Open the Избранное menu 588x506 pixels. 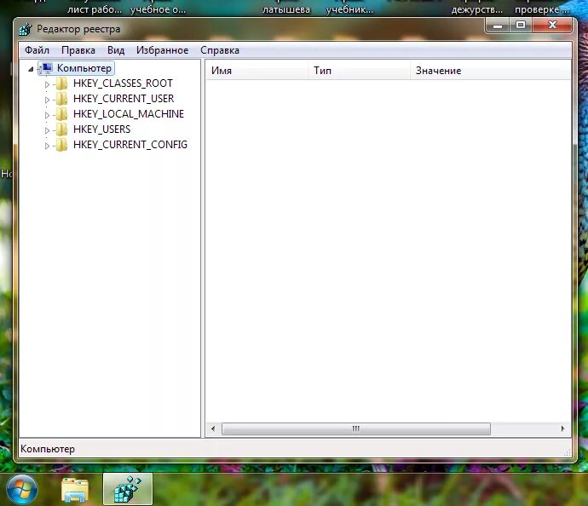pyautogui.click(x=162, y=50)
